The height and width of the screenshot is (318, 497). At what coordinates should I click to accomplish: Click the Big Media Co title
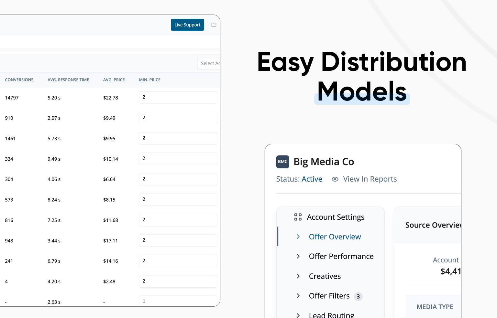[x=324, y=162]
